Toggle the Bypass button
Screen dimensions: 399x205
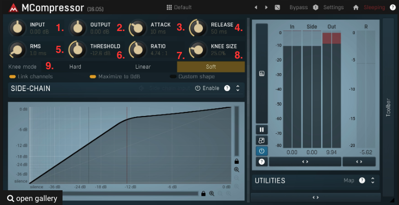pos(298,8)
